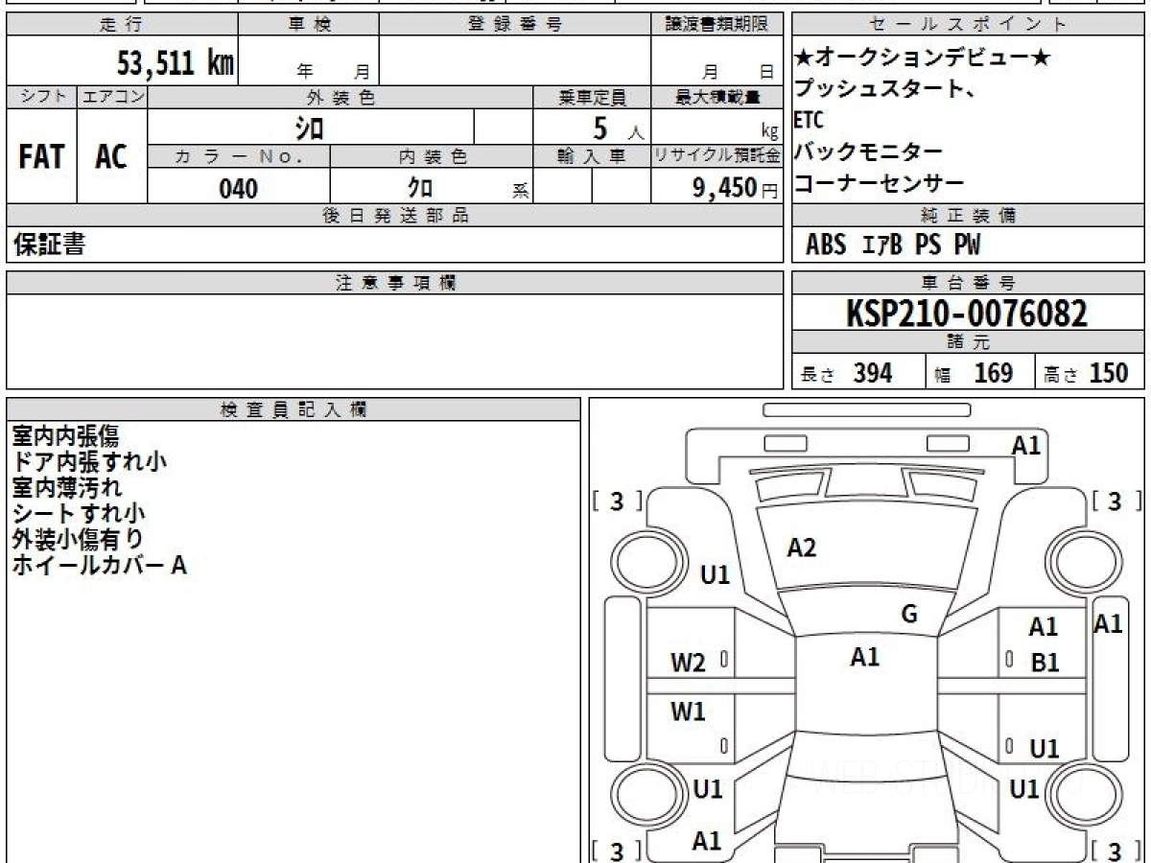Click the 乗車定員 header cell
The width and height of the screenshot is (1151, 863).
[592, 97]
